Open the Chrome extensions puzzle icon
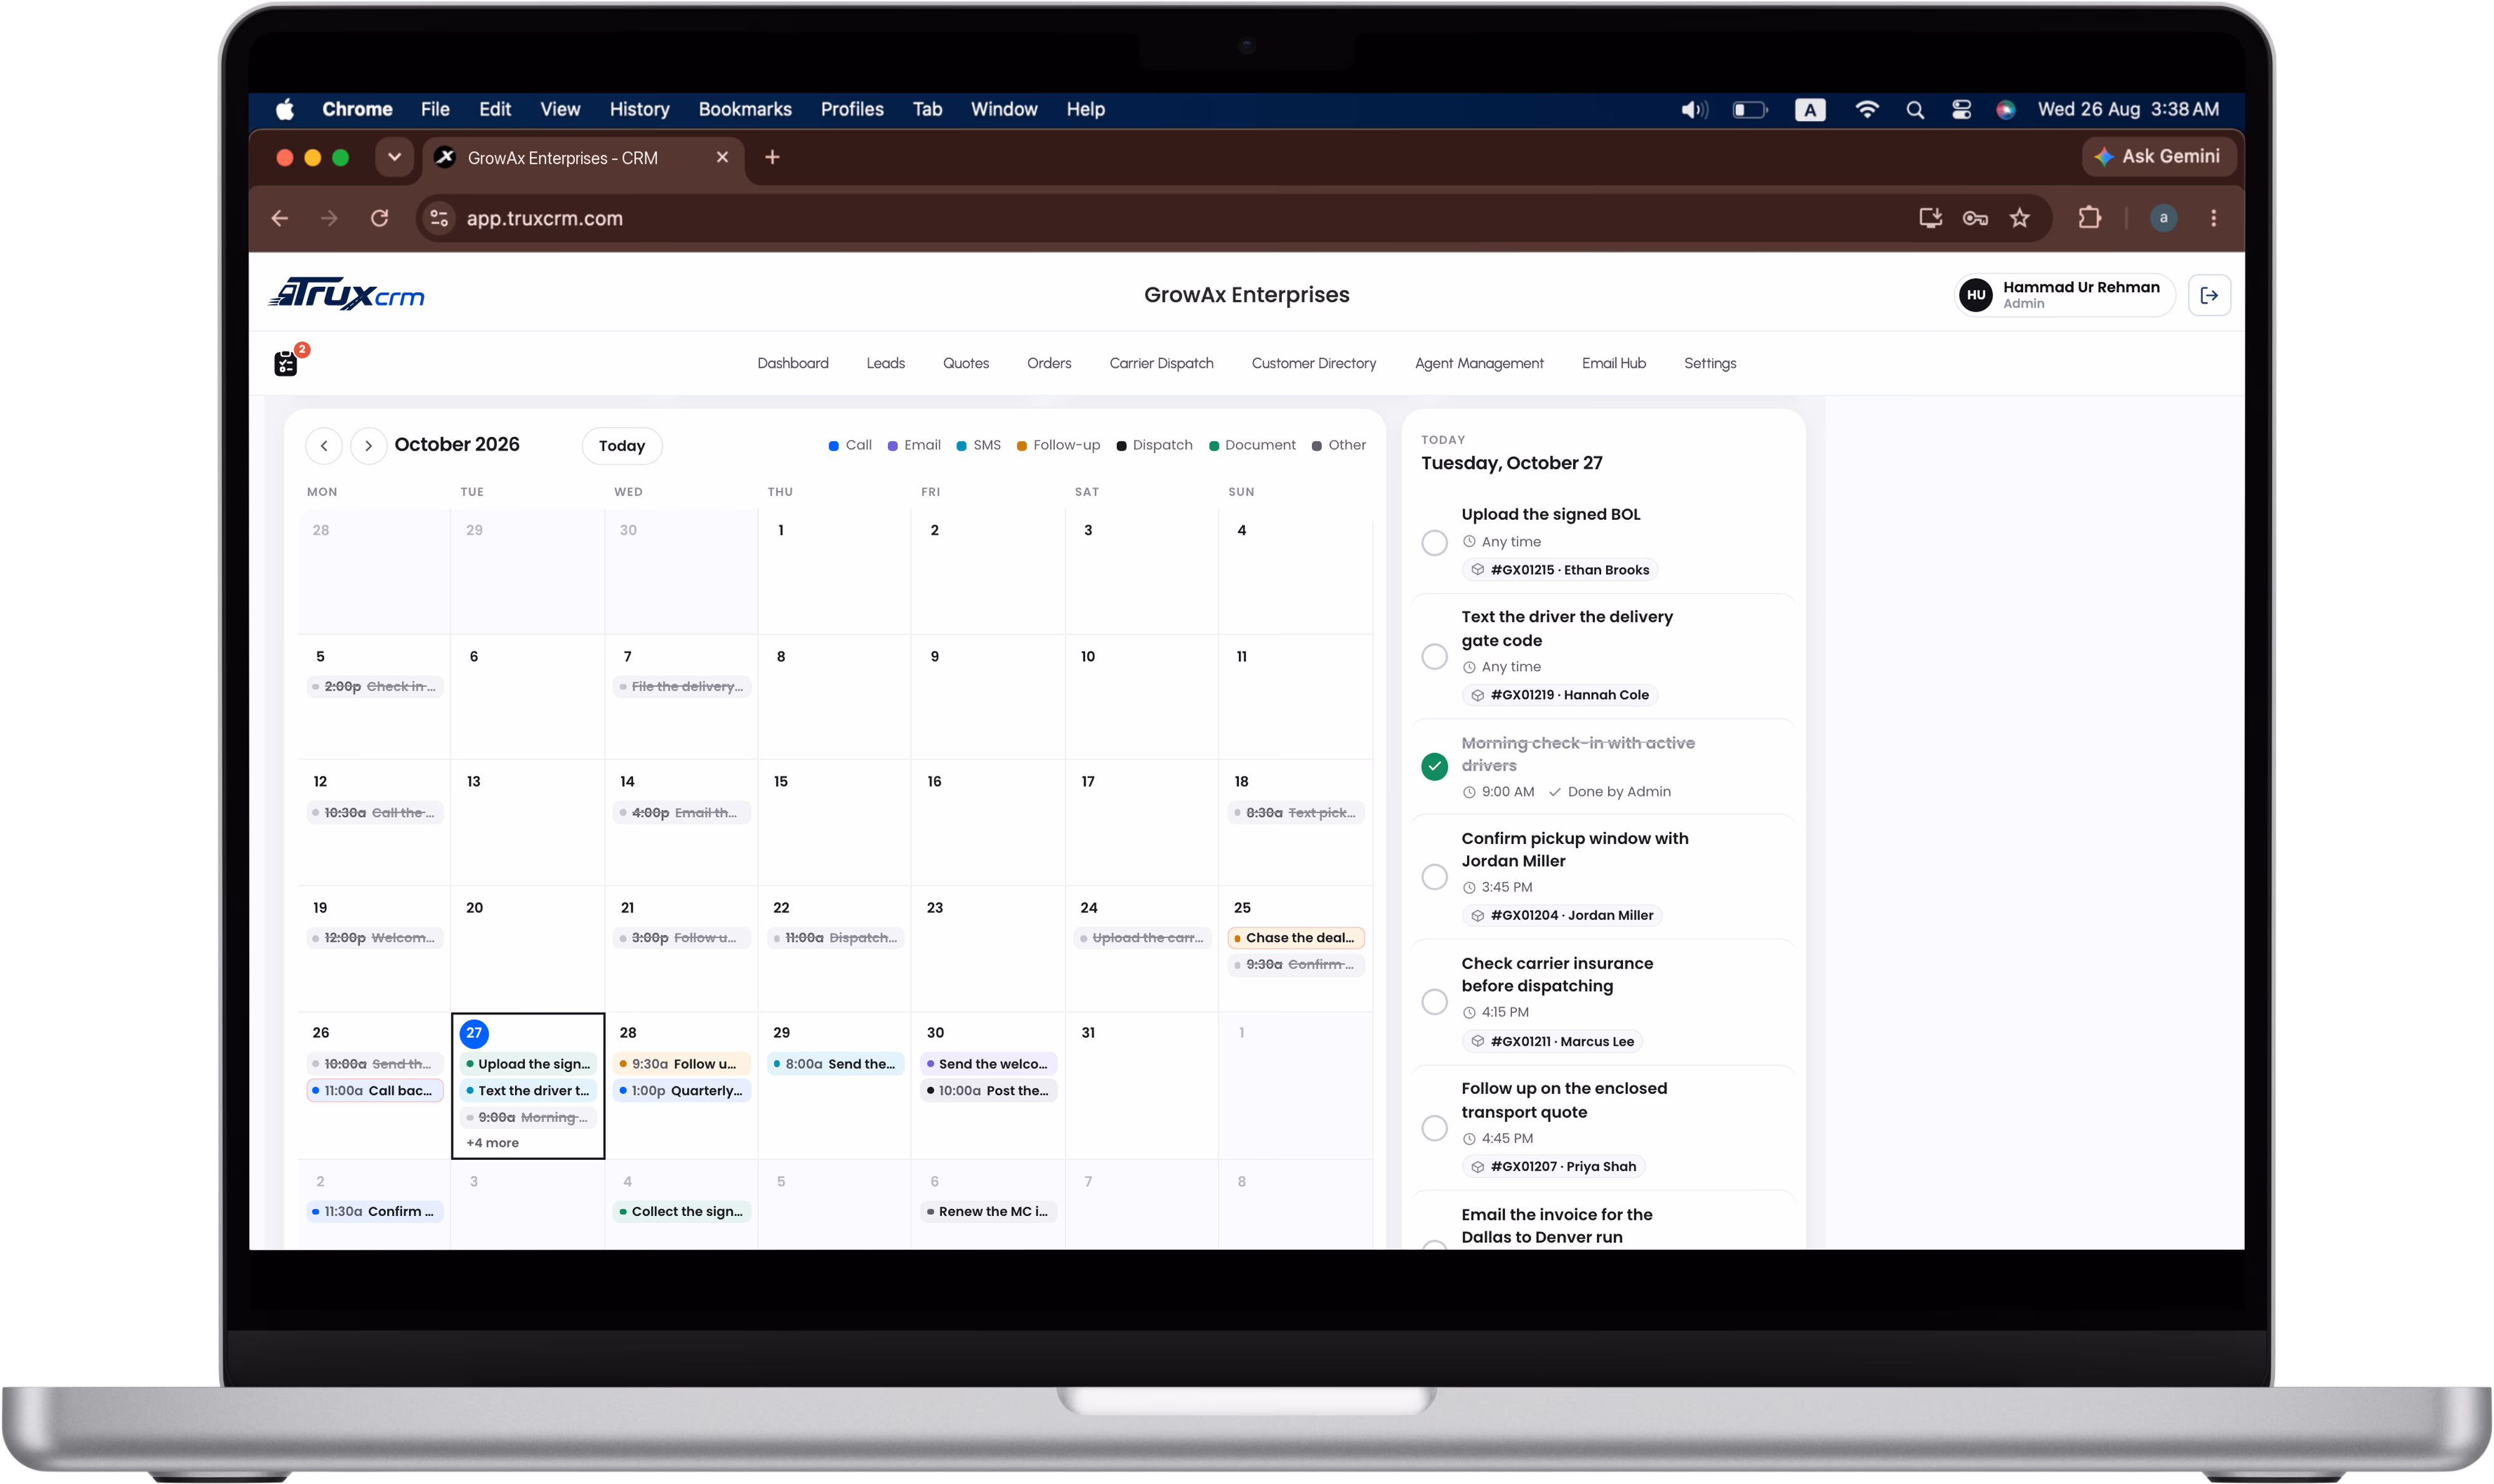The width and height of the screenshot is (2494, 1484). [x=2089, y=218]
